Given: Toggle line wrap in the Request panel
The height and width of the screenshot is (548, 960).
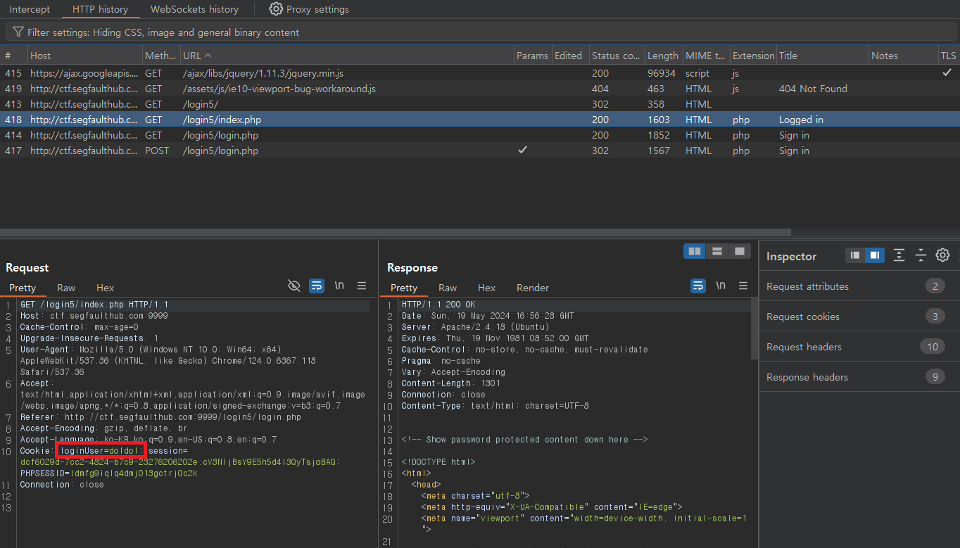Looking at the screenshot, I should click(x=317, y=286).
